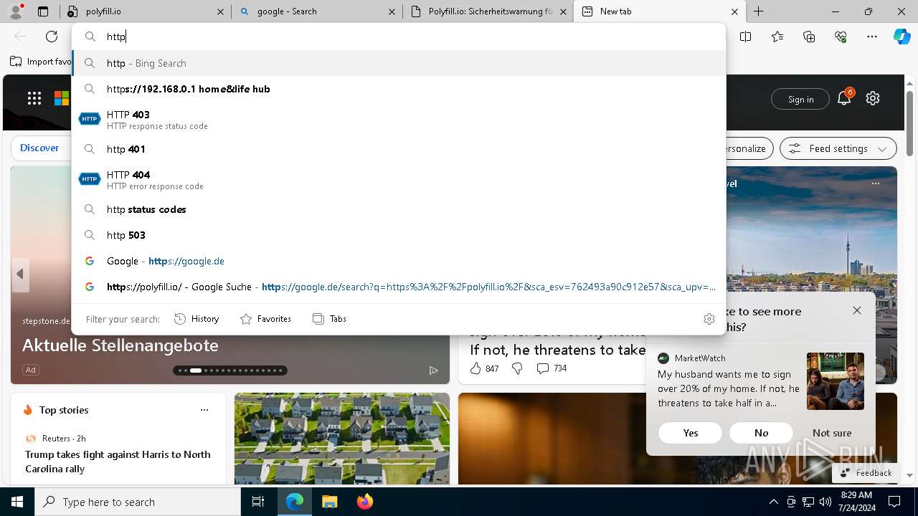Answer No in the feedback popup
918x516 pixels.
tap(761, 433)
